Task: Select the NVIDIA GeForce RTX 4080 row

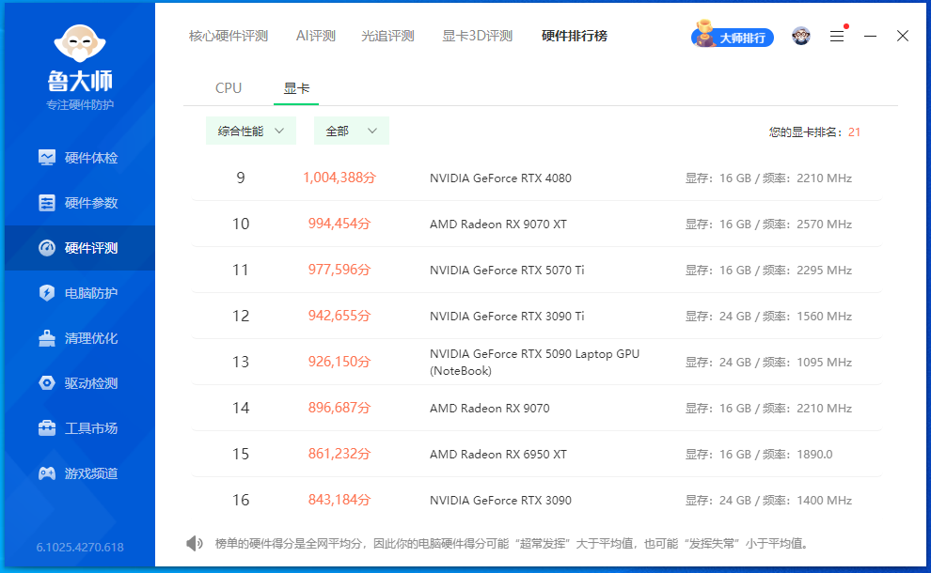Action: pos(537,178)
